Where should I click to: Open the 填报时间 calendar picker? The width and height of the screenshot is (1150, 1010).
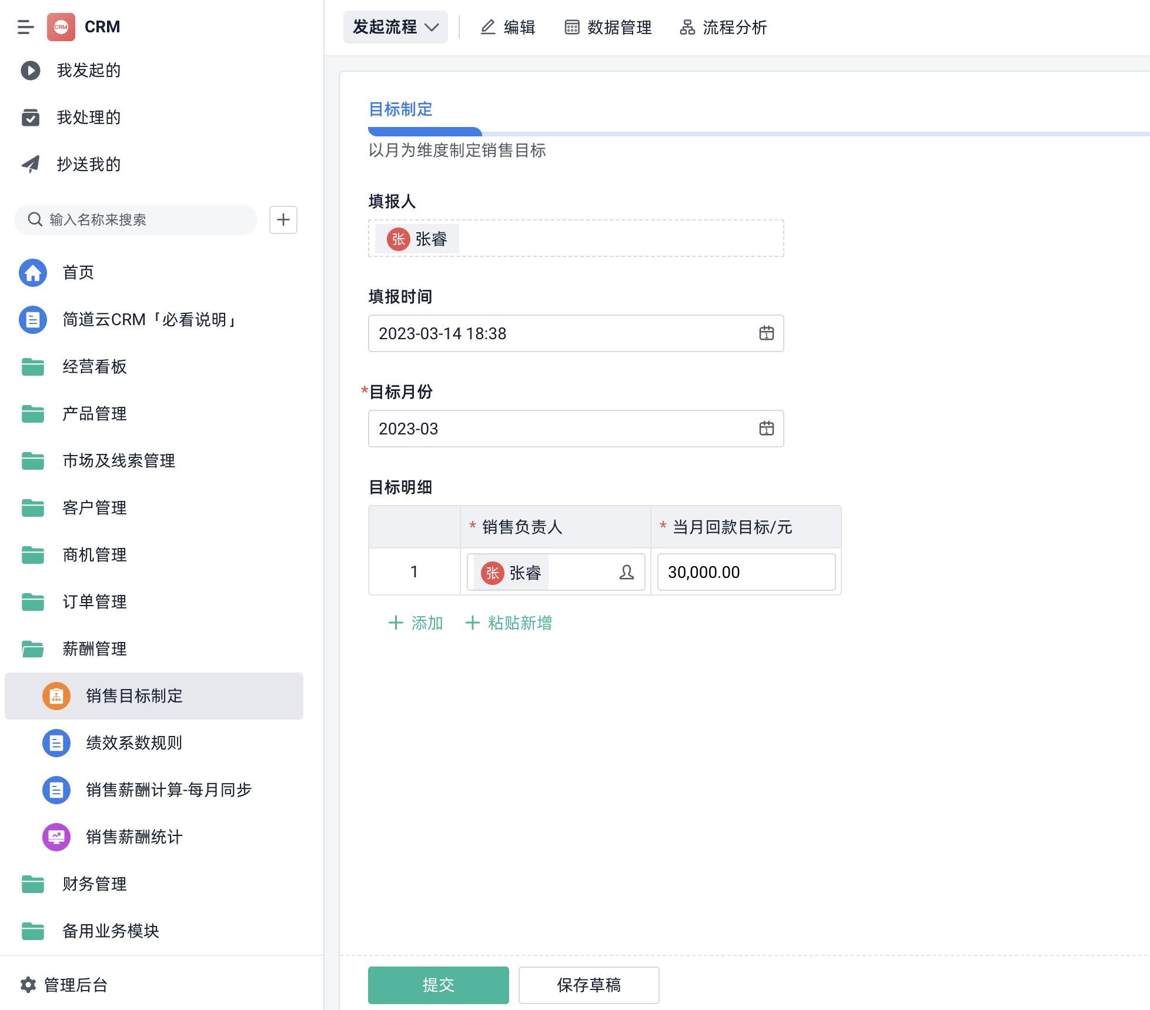click(766, 333)
